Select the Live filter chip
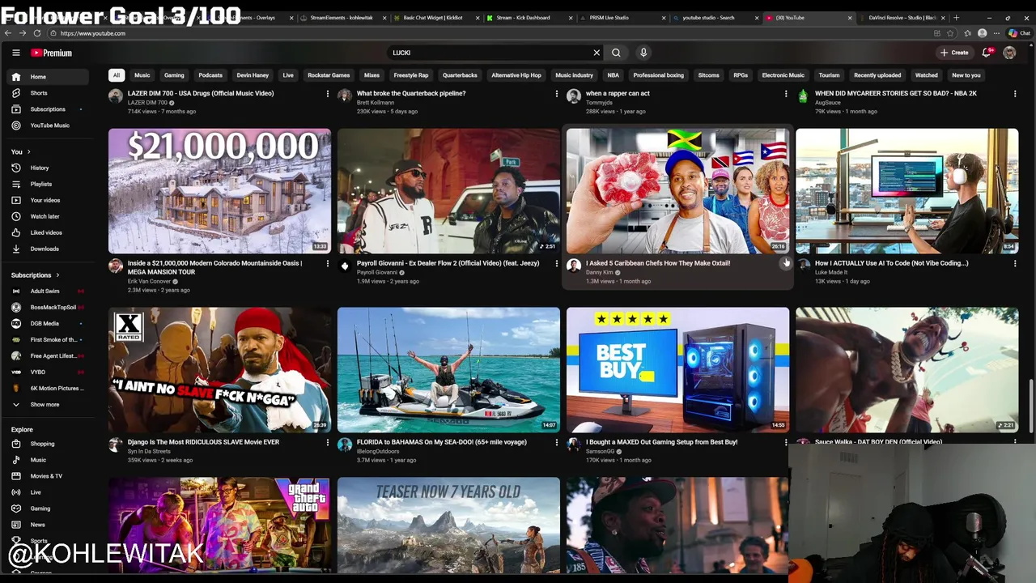The height and width of the screenshot is (583, 1036). click(288, 75)
